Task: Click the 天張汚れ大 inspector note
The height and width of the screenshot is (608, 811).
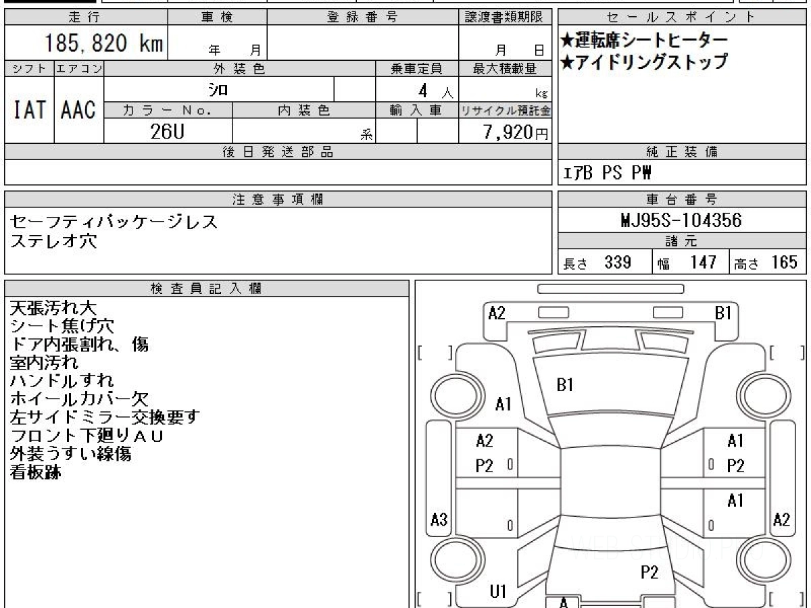Action: click(x=53, y=308)
